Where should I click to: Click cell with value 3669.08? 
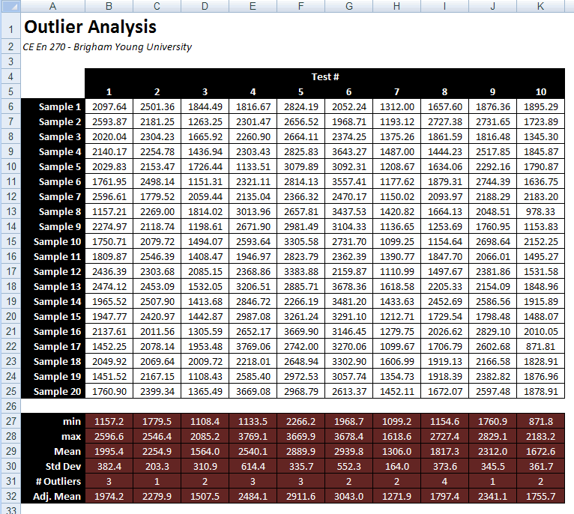pos(253,391)
